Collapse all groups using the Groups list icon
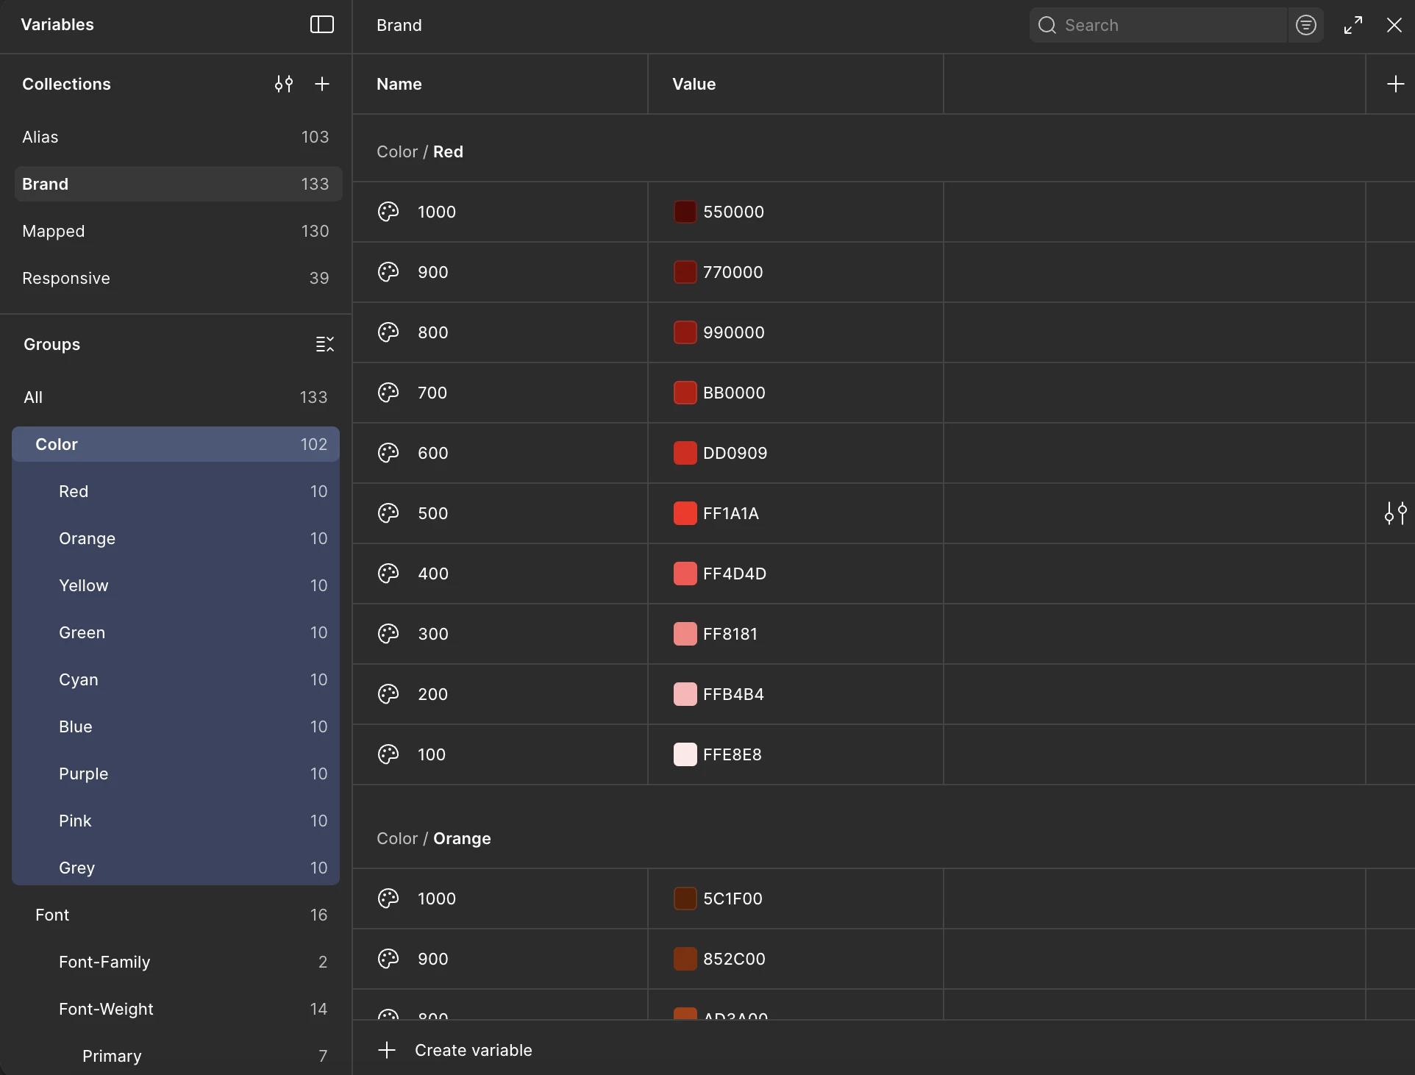The image size is (1415, 1075). [324, 344]
